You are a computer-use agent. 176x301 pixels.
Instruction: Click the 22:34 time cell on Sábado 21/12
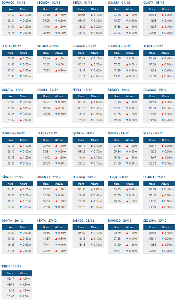[10, 207]
